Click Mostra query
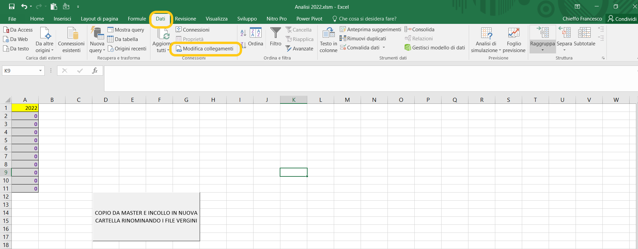 [x=126, y=30]
